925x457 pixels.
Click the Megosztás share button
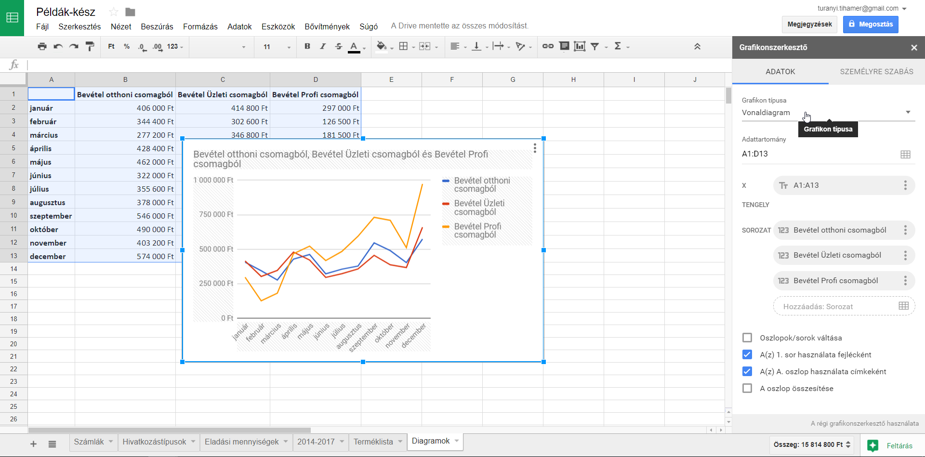pos(870,24)
